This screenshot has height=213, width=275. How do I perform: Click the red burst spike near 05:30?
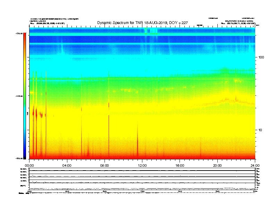tap(81, 132)
